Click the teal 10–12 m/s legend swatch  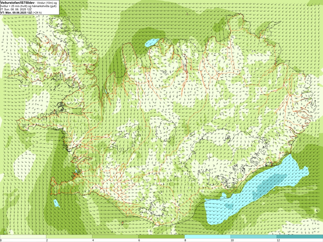(x=254, y=237)
